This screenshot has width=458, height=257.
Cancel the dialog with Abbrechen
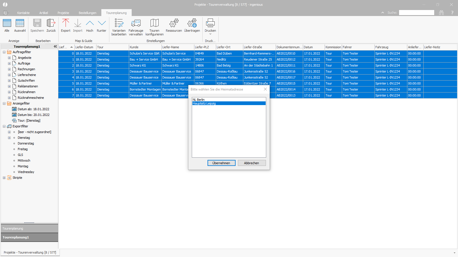(252, 163)
